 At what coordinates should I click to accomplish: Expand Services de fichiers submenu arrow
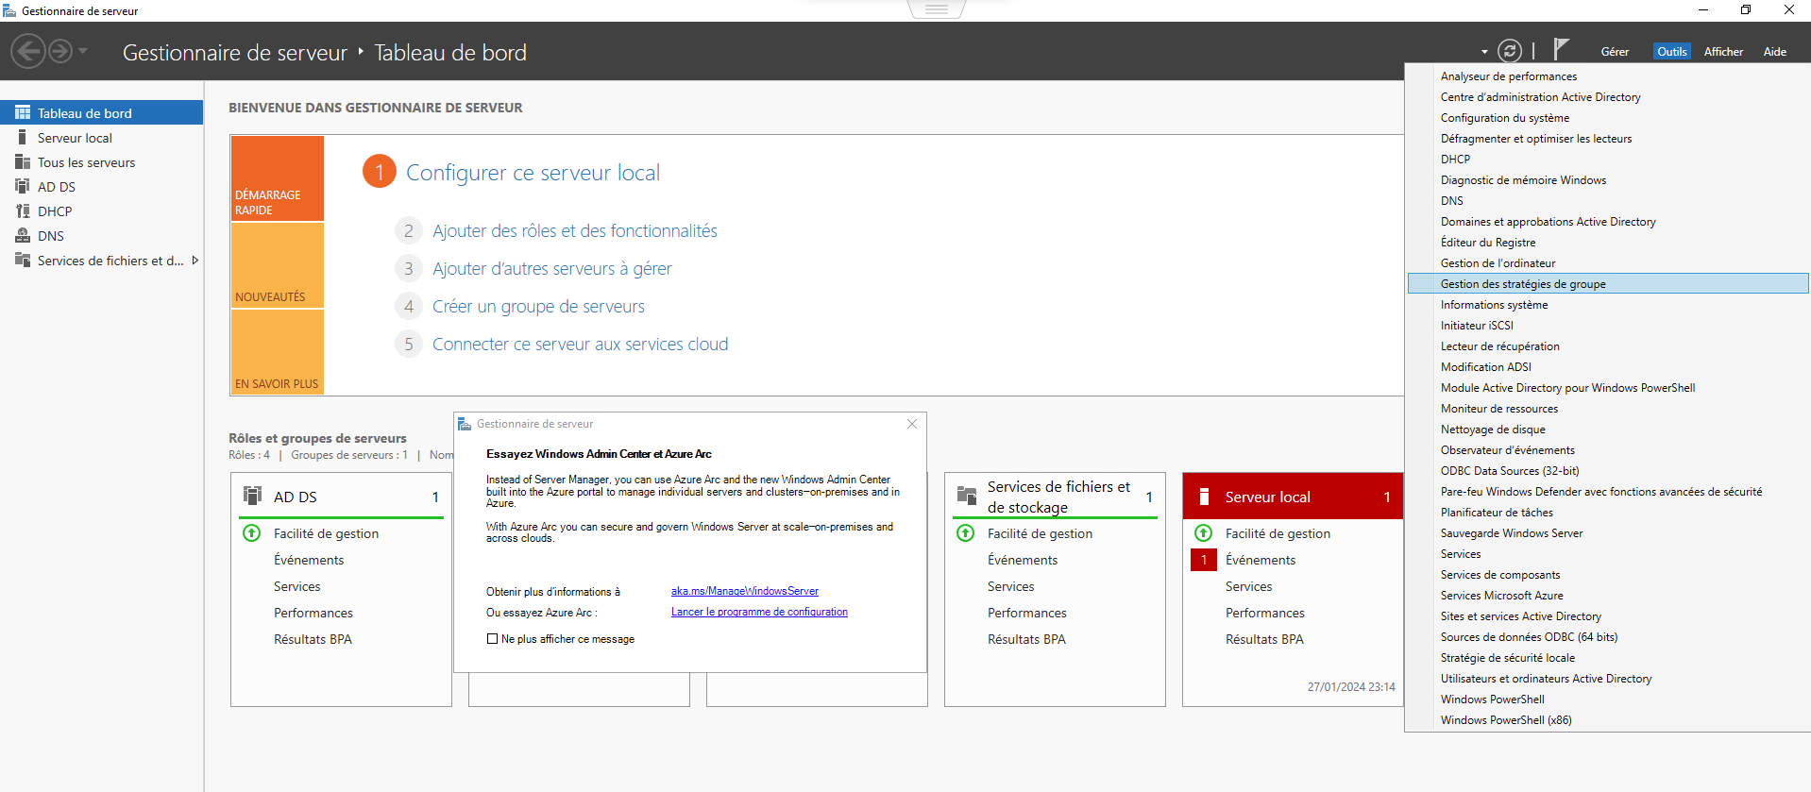click(195, 261)
